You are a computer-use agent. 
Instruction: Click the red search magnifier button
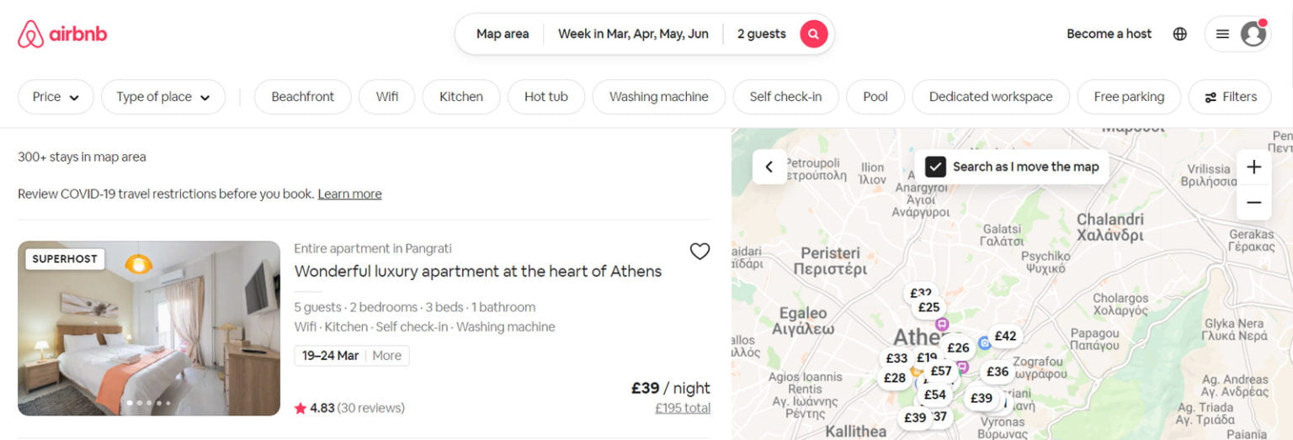[813, 34]
